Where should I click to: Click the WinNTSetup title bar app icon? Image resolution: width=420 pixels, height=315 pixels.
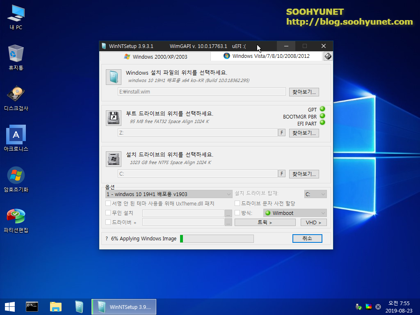(104, 46)
